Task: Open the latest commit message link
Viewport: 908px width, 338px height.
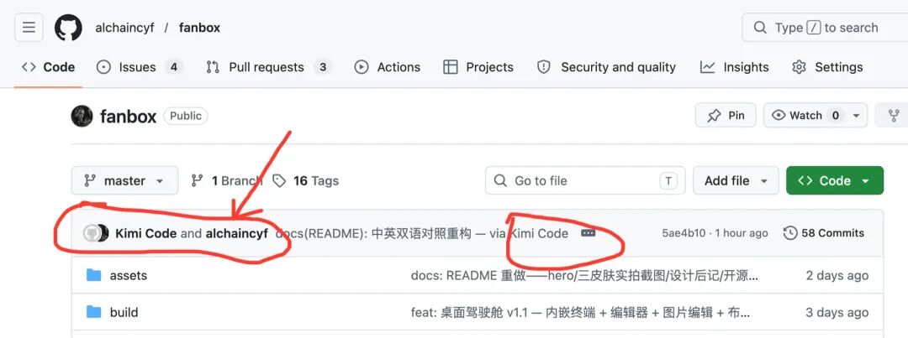Action: pyautogui.click(x=421, y=233)
